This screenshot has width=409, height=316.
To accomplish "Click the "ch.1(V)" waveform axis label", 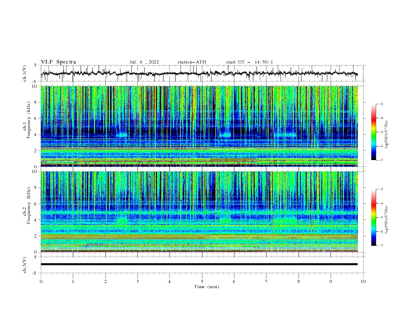I will click(x=25, y=73).
